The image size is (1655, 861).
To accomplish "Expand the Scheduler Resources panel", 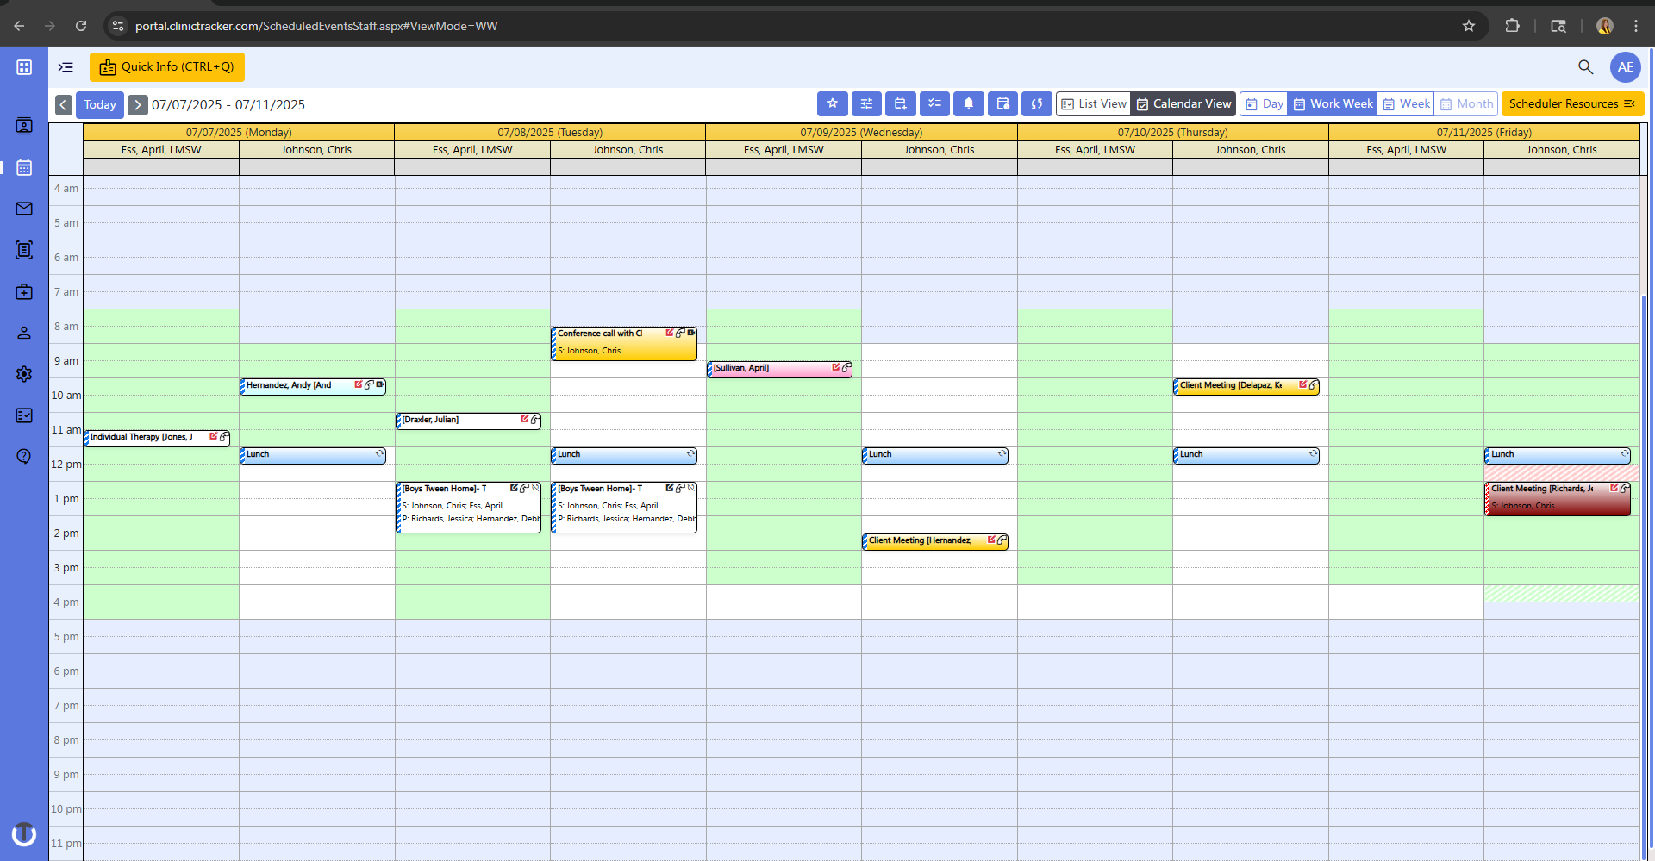I will point(1571,103).
